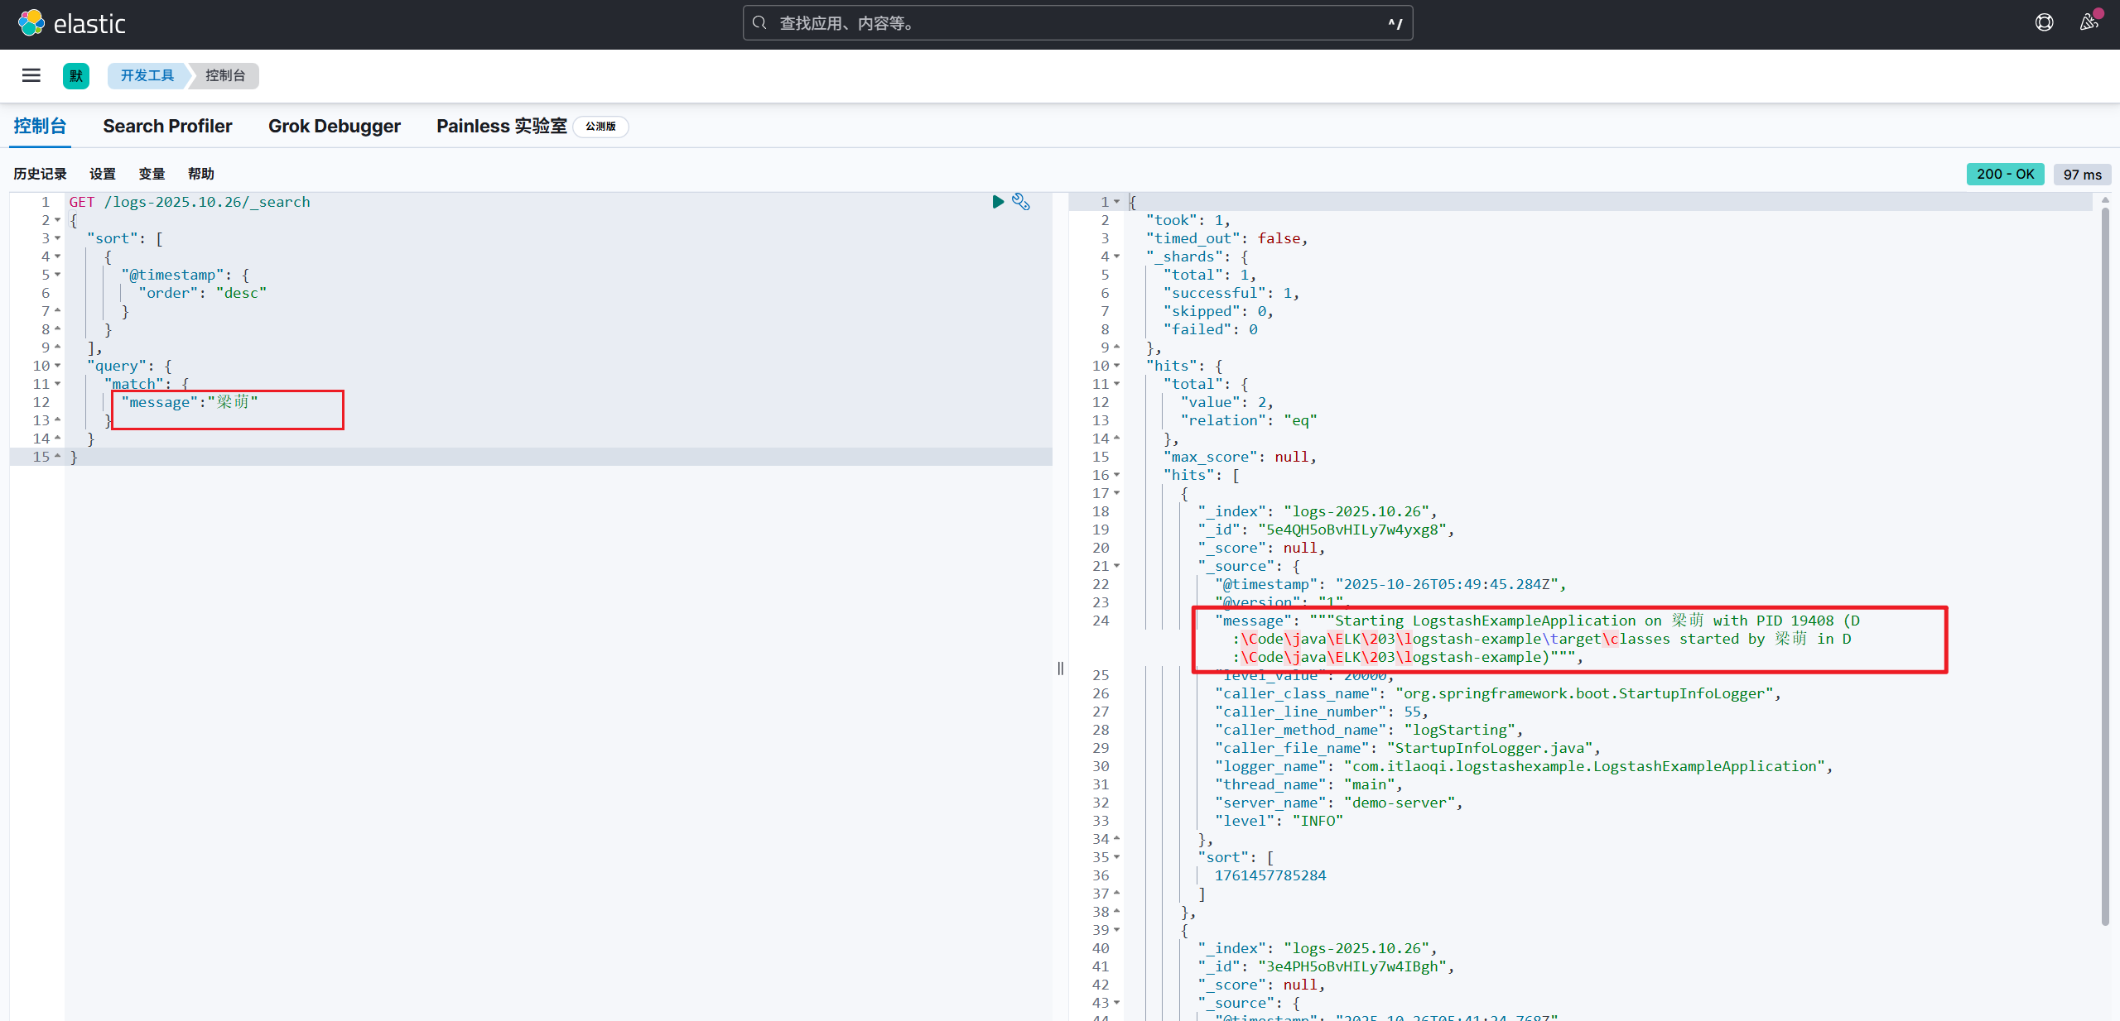Click the panel resize divider handle
The height and width of the screenshot is (1021, 2120).
(1060, 669)
